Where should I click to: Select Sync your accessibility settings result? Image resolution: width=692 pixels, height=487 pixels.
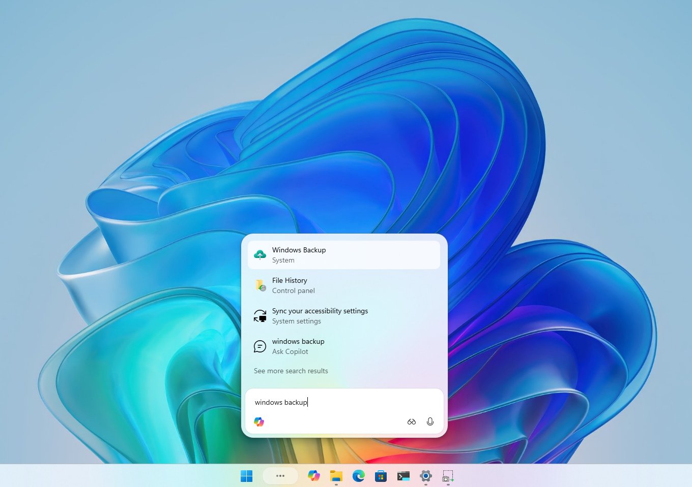(344, 316)
